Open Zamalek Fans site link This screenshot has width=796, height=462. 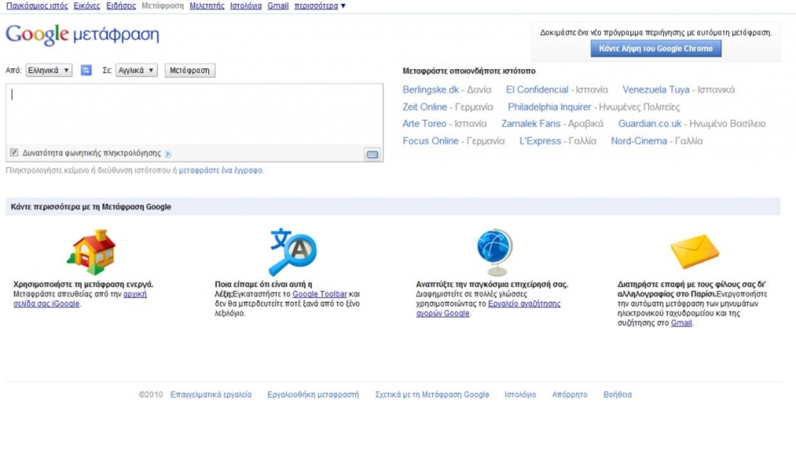[x=531, y=123]
